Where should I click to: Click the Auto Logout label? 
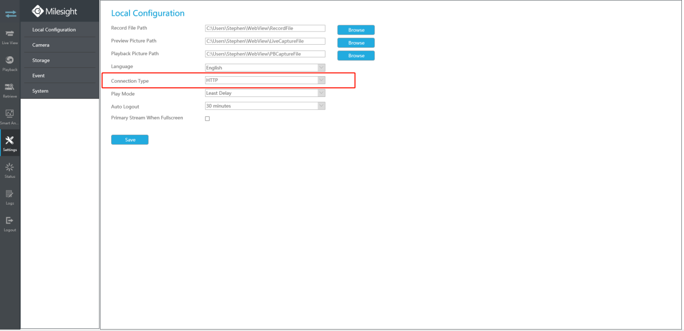pos(125,107)
